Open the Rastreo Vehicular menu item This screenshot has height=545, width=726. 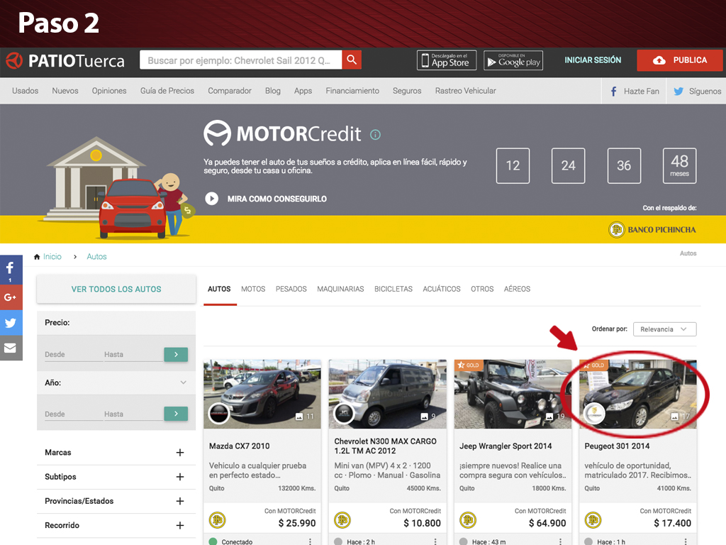(x=465, y=91)
